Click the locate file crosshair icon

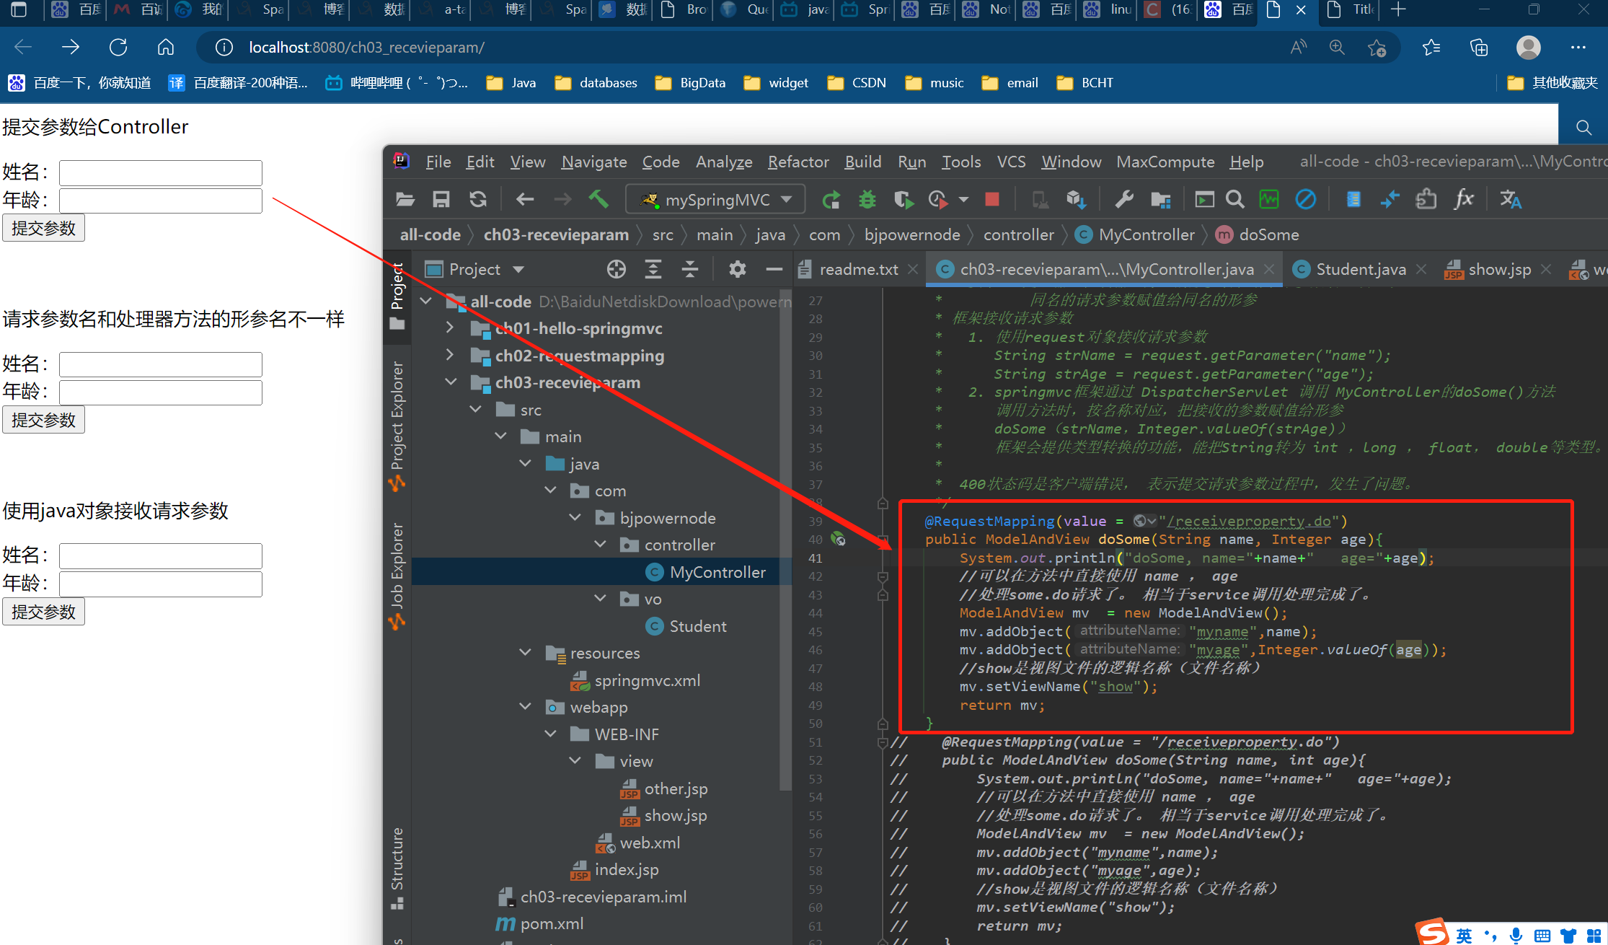[x=616, y=269]
